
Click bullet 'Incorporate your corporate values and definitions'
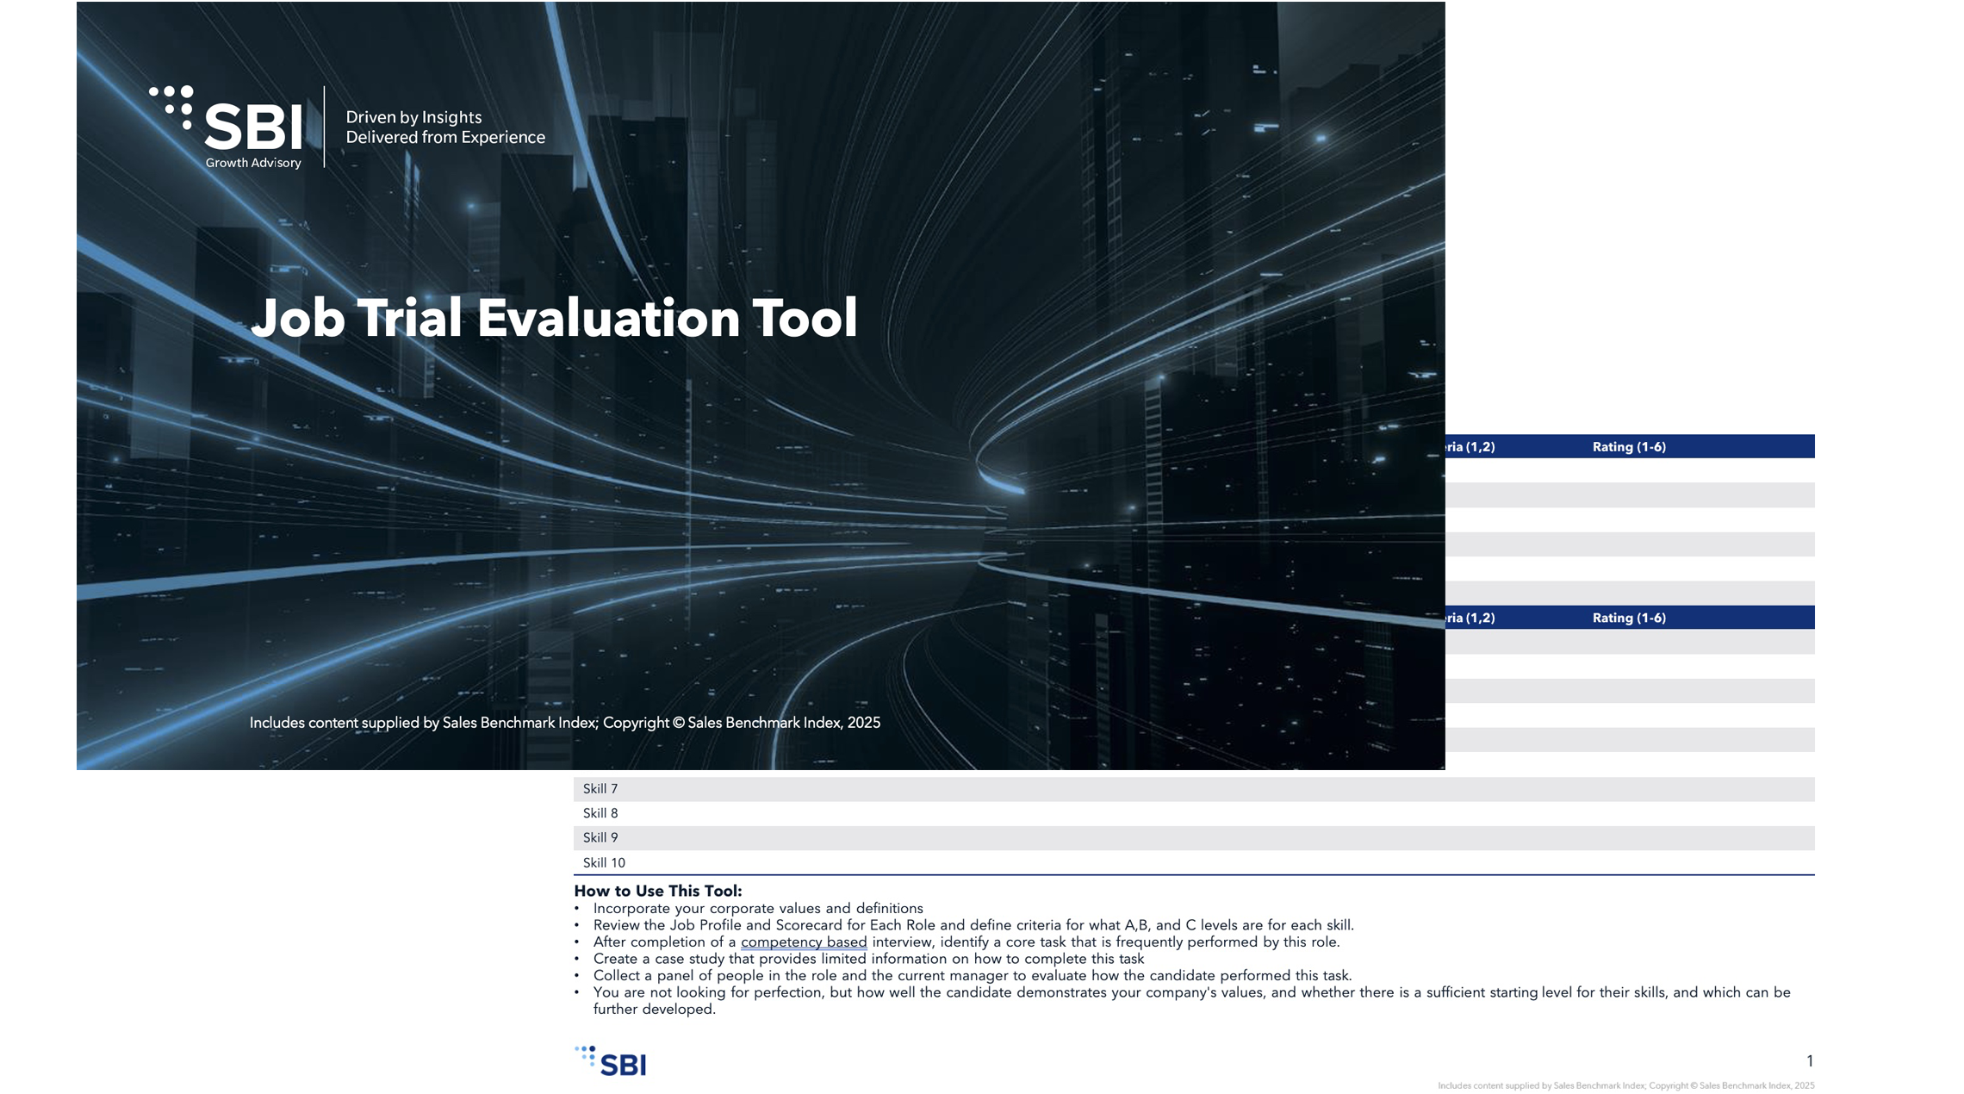pos(758,908)
